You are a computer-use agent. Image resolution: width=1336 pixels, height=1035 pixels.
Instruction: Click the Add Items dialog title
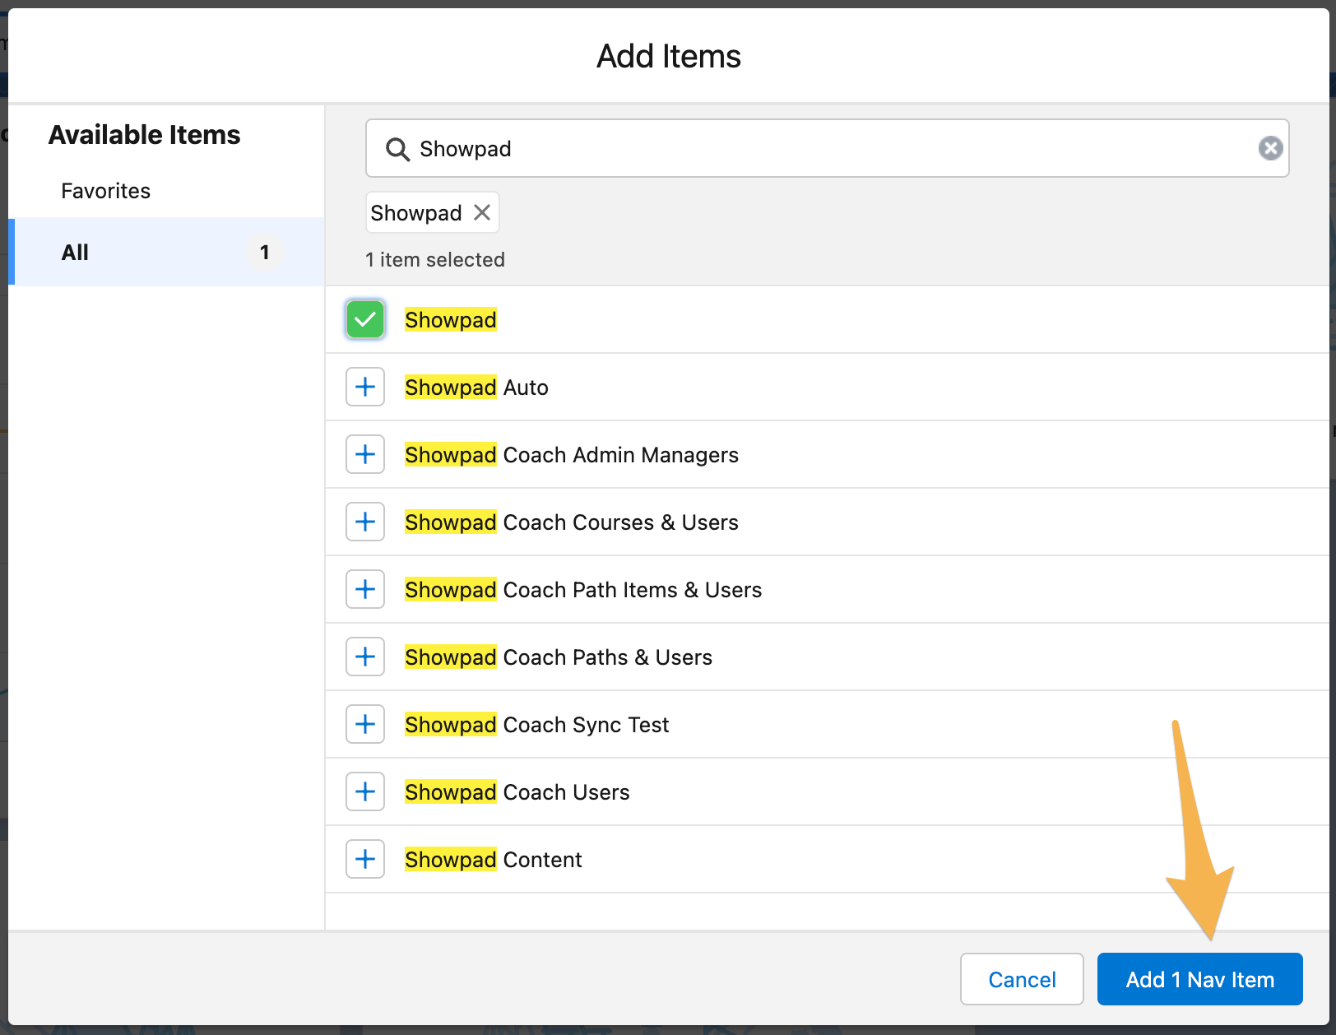click(667, 55)
